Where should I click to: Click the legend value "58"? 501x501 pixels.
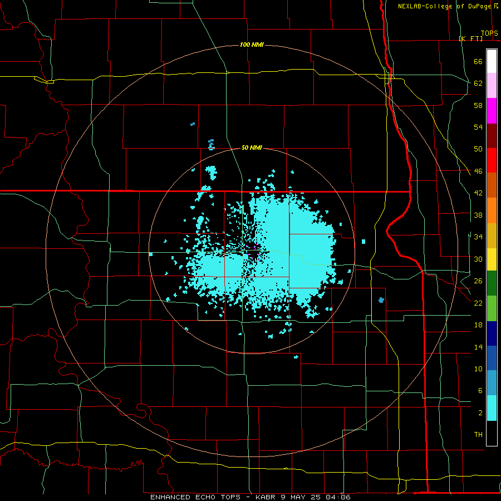coord(478,105)
